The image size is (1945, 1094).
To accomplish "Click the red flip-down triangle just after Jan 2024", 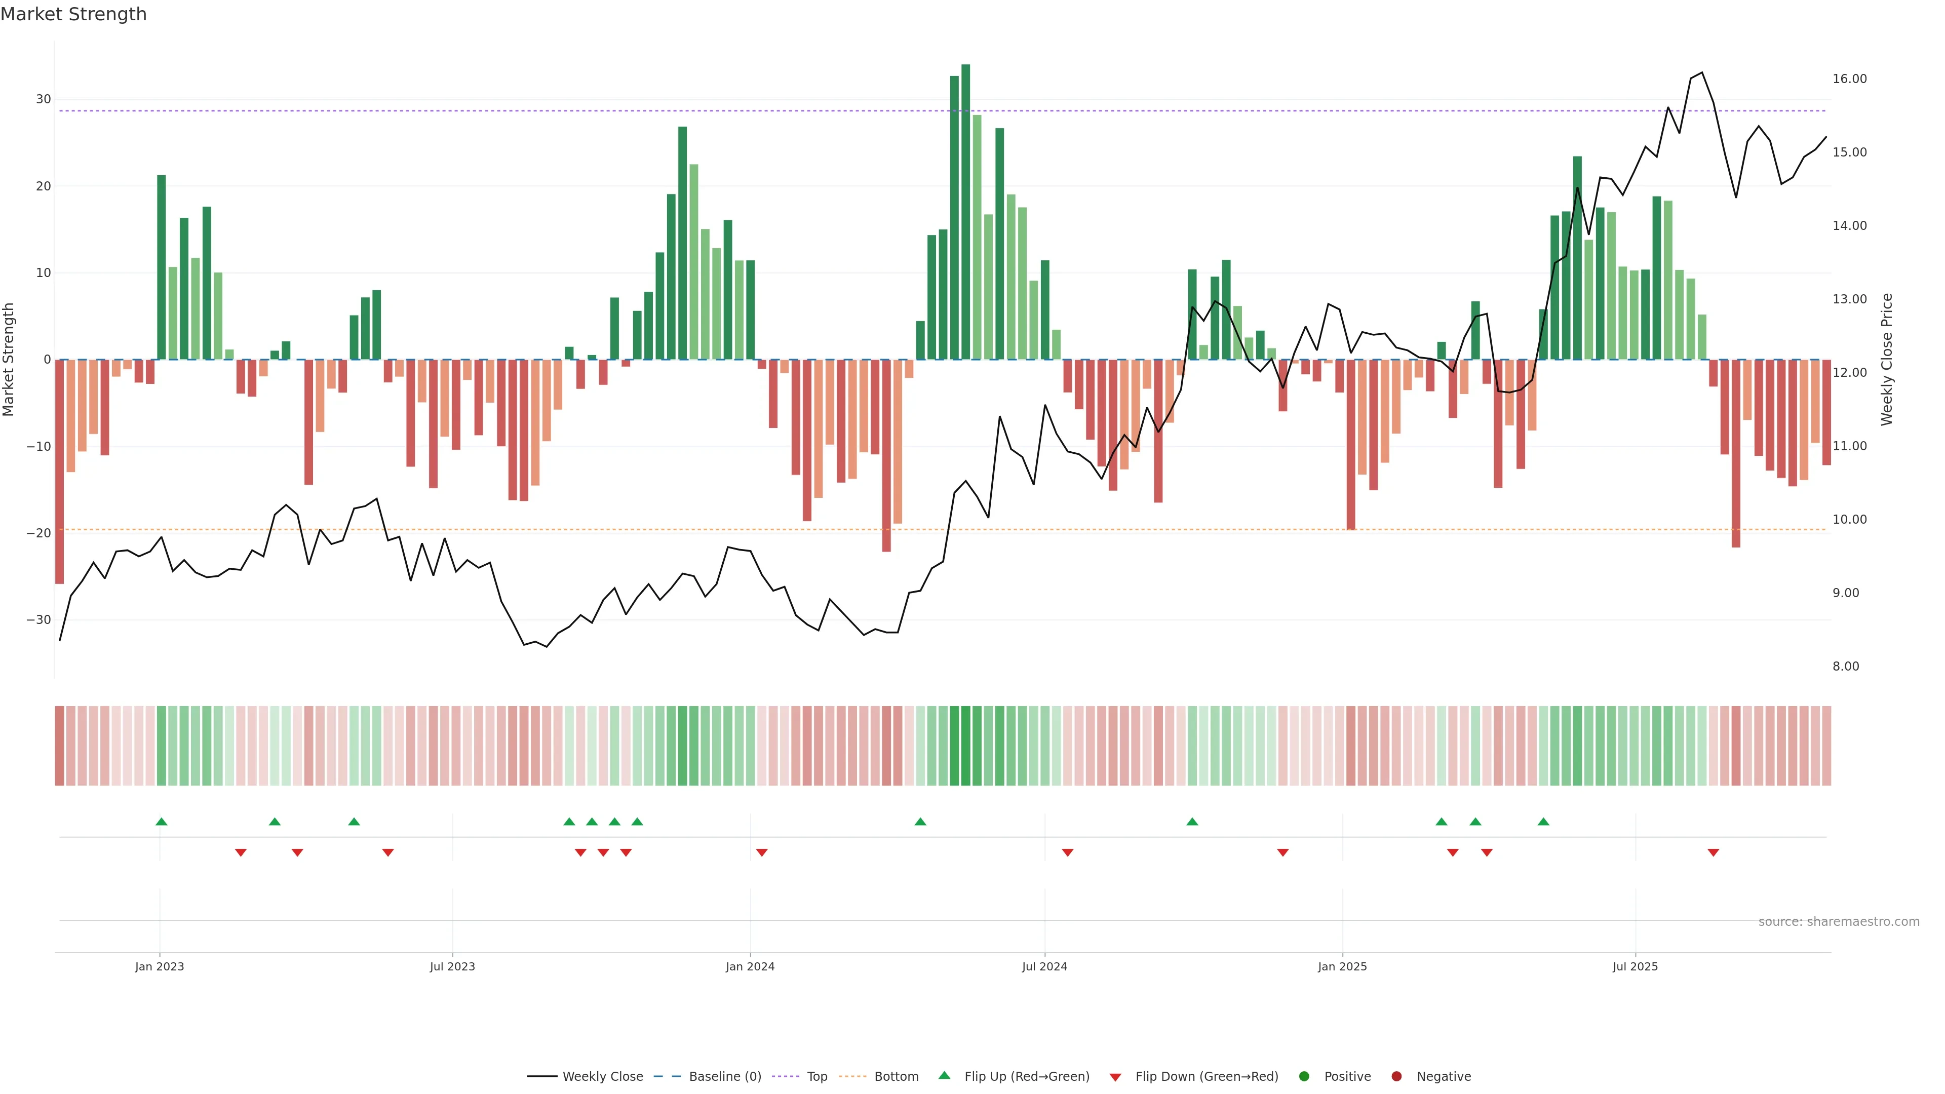I will 762,852.
